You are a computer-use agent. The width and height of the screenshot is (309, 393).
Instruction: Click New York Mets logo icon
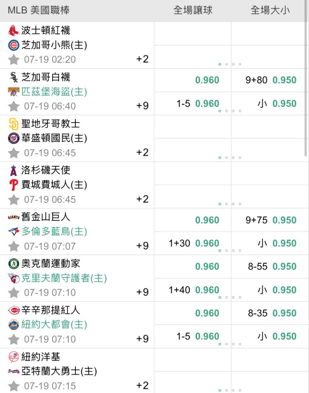point(13,325)
